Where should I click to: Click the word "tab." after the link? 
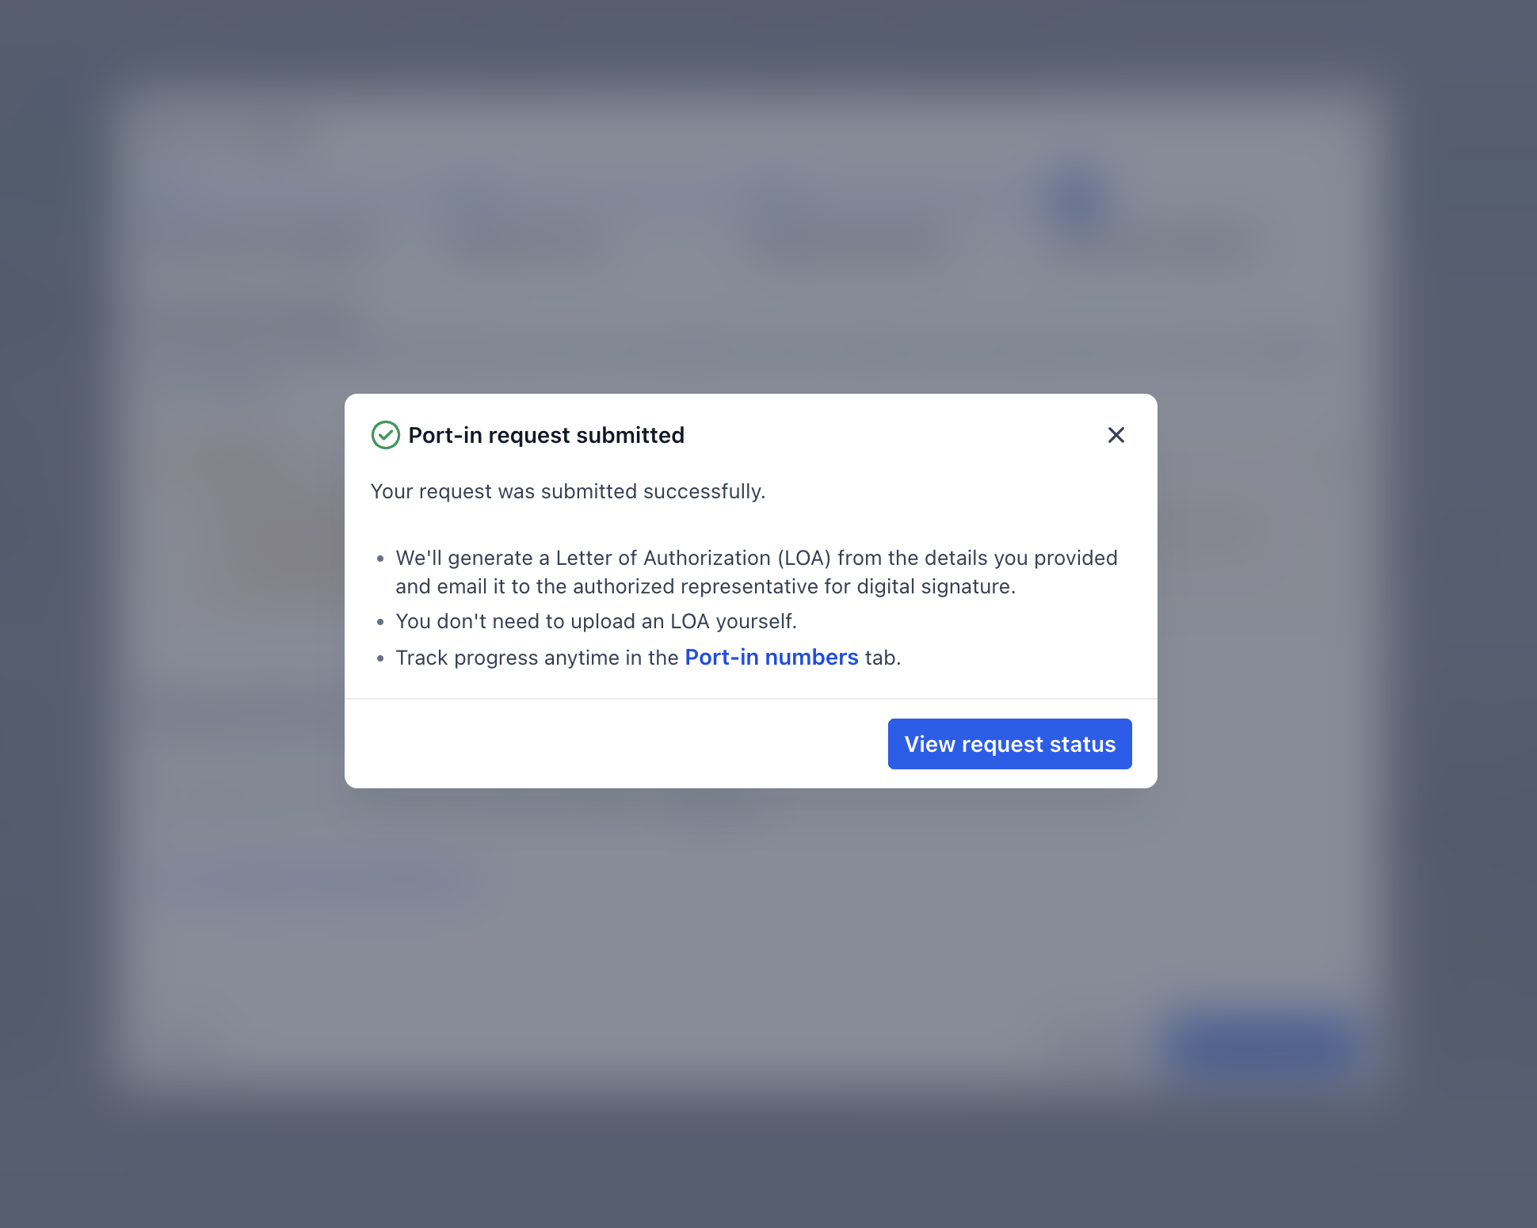point(883,658)
